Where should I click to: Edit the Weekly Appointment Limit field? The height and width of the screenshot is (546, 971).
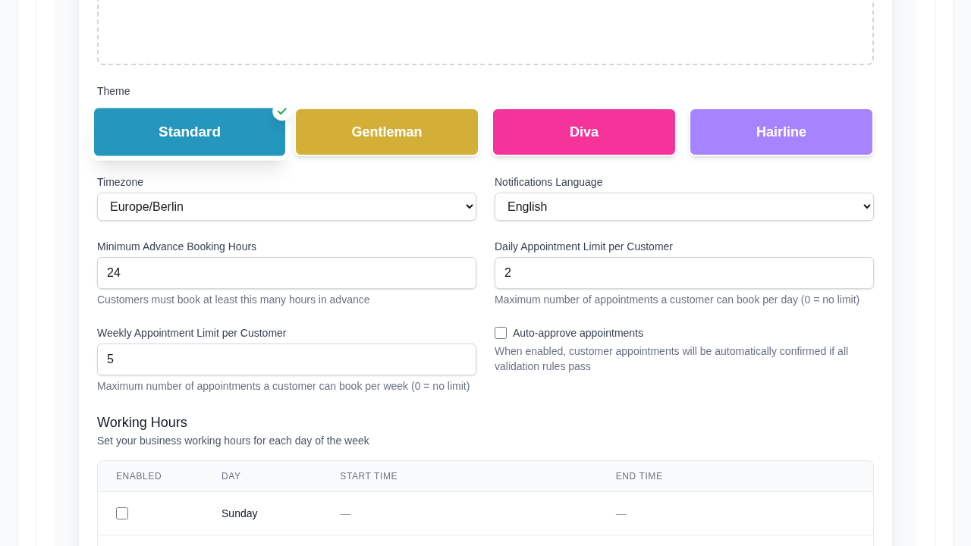pyautogui.click(x=287, y=359)
